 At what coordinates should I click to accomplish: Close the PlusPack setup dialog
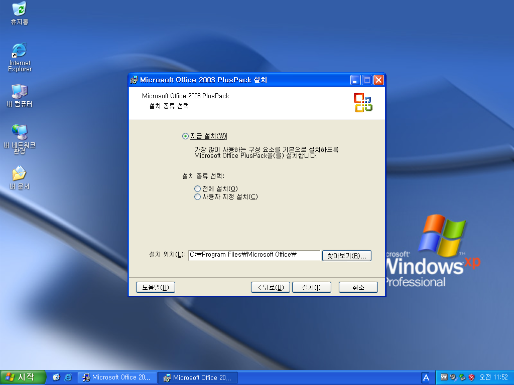tap(378, 80)
